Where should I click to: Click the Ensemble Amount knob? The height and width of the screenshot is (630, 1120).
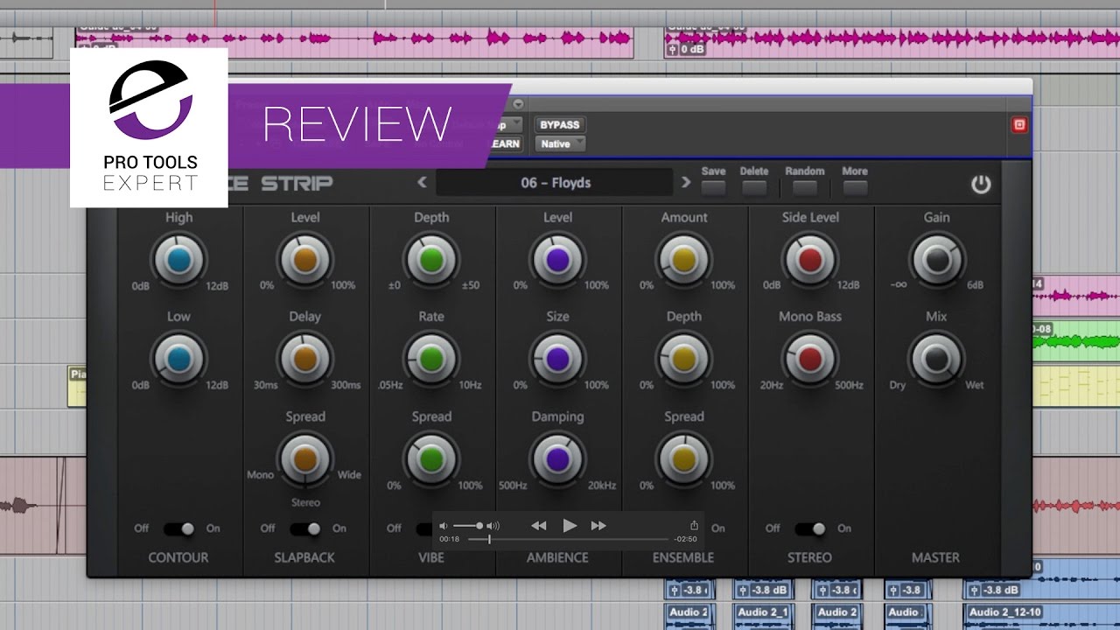click(x=683, y=260)
